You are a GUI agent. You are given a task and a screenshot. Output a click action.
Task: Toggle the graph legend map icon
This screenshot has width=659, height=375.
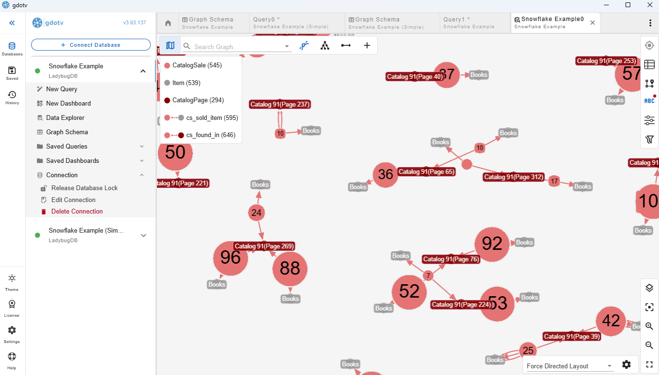pos(170,45)
